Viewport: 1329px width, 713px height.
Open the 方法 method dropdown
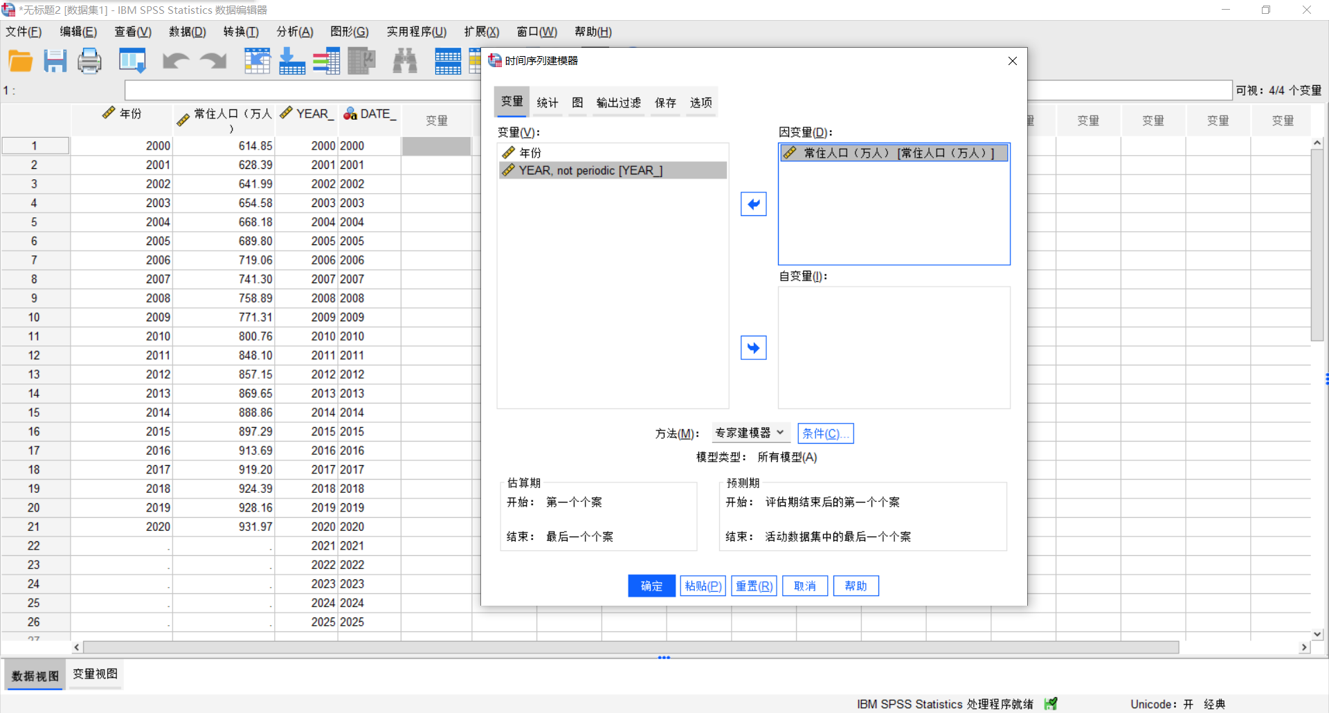point(751,433)
